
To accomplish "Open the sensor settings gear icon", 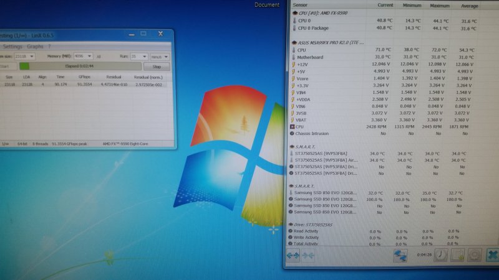I will pyautogui.click(x=474, y=255).
